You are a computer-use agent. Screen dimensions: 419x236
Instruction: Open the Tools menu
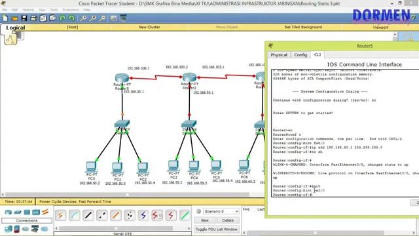pyautogui.click(x=54, y=10)
